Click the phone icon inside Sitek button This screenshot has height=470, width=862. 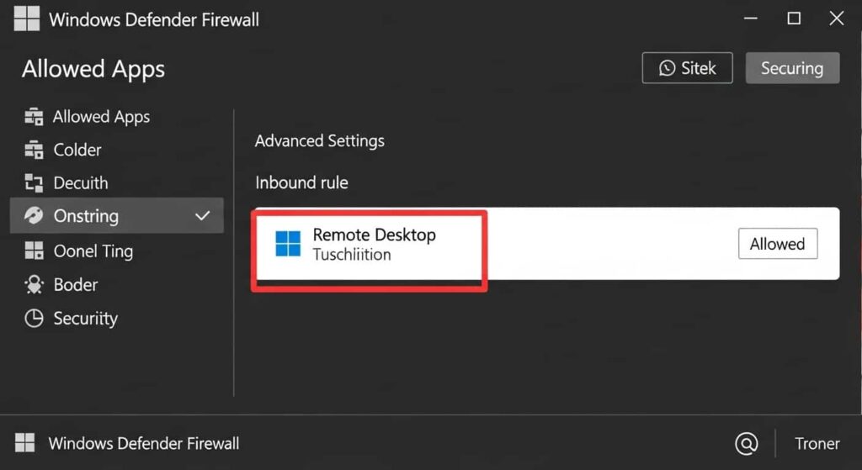tap(667, 68)
